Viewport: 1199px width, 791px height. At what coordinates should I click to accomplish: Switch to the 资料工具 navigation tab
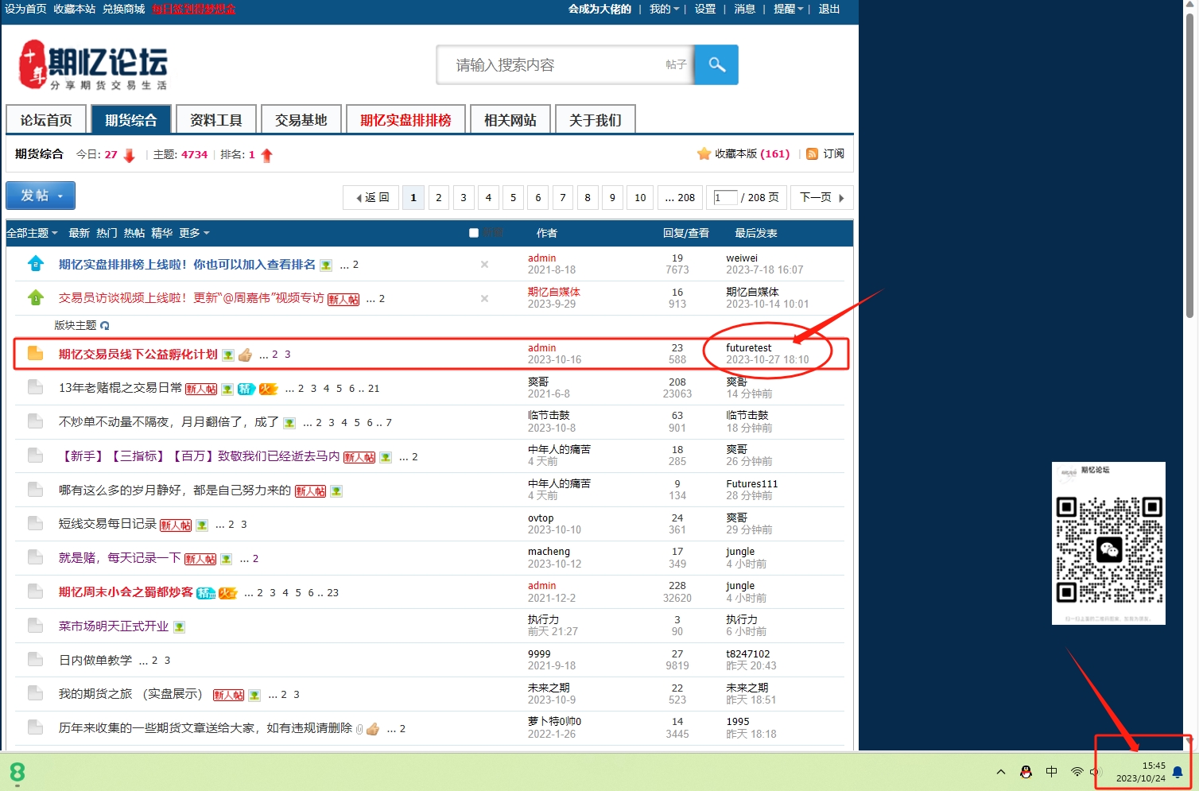tap(215, 120)
